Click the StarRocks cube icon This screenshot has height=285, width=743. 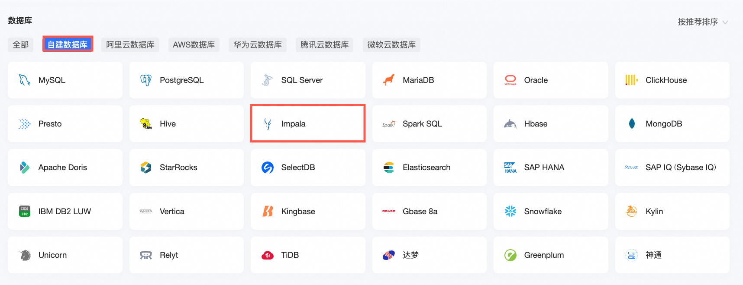click(x=146, y=168)
